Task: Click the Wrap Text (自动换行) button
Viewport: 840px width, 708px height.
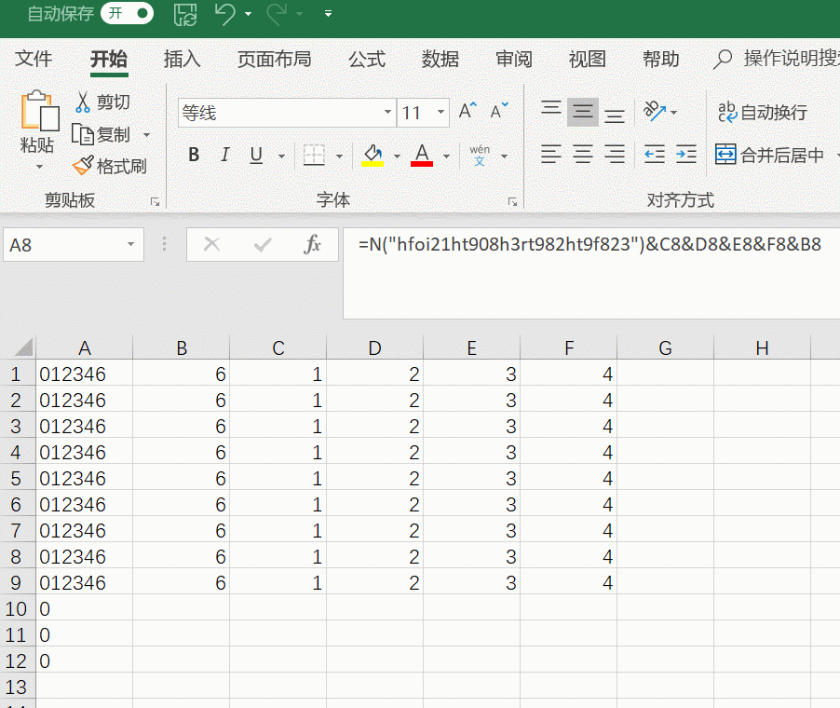Action: tap(762, 113)
